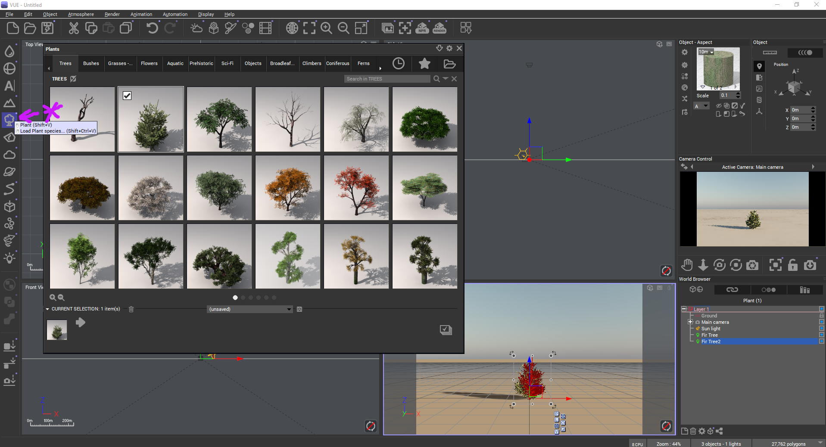This screenshot has height=447, width=826.
Task: Click the Cut scissors icon
Action: click(x=74, y=28)
